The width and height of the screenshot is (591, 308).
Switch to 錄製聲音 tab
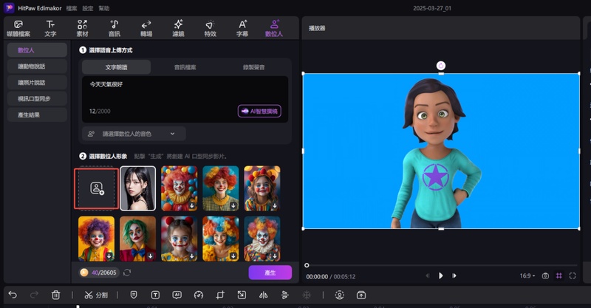(253, 67)
